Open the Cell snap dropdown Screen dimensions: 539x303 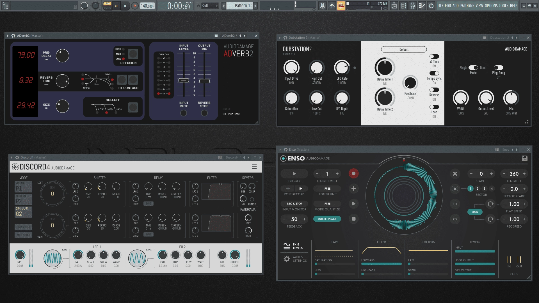(x=210, y=6)
